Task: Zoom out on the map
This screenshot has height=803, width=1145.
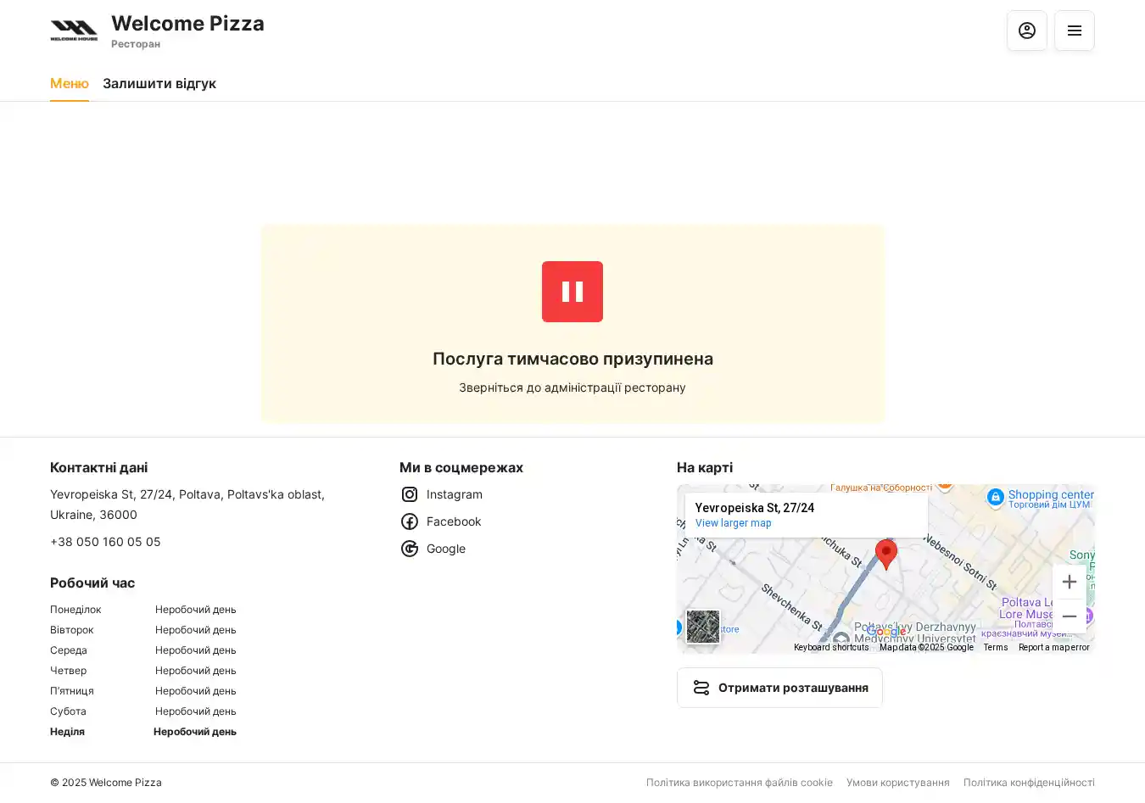Action: 1069,616
